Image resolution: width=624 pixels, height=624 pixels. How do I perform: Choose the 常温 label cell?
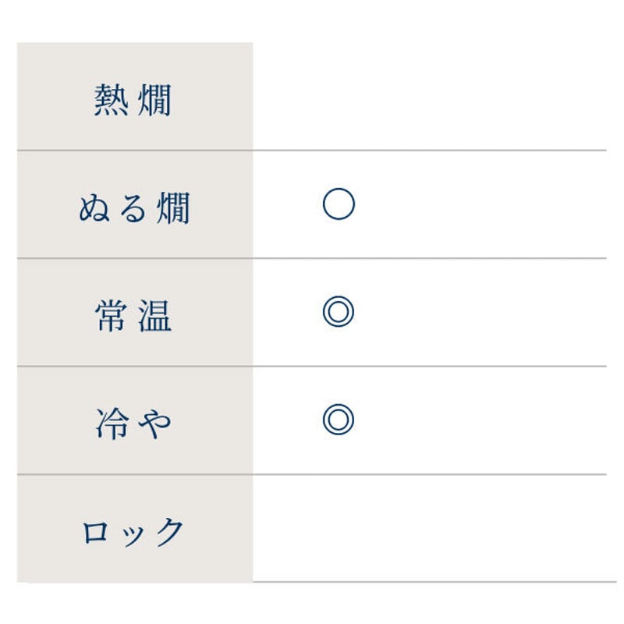click(x=134, y=312)
